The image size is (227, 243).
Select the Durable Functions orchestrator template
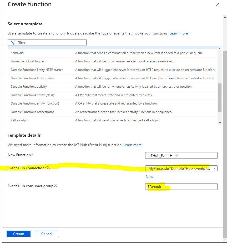pos(32,112)
